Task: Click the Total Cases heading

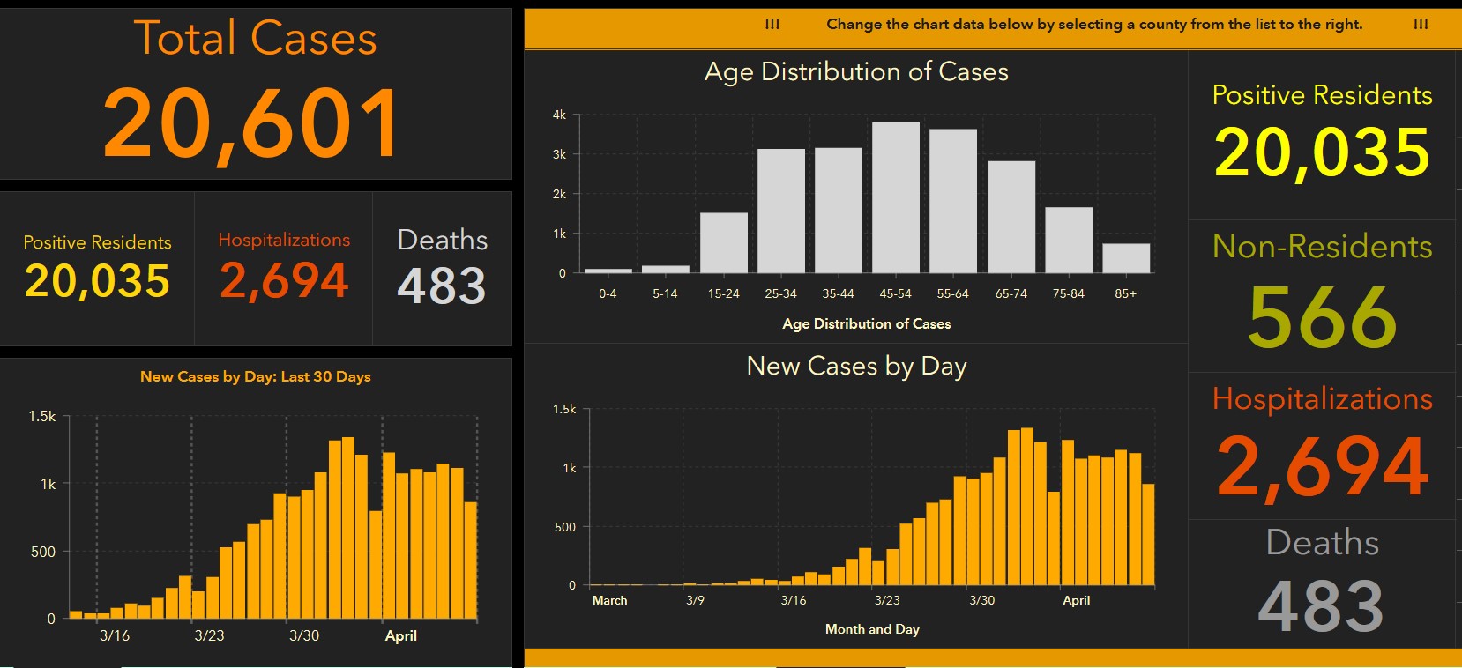Action: pos(255,39)
